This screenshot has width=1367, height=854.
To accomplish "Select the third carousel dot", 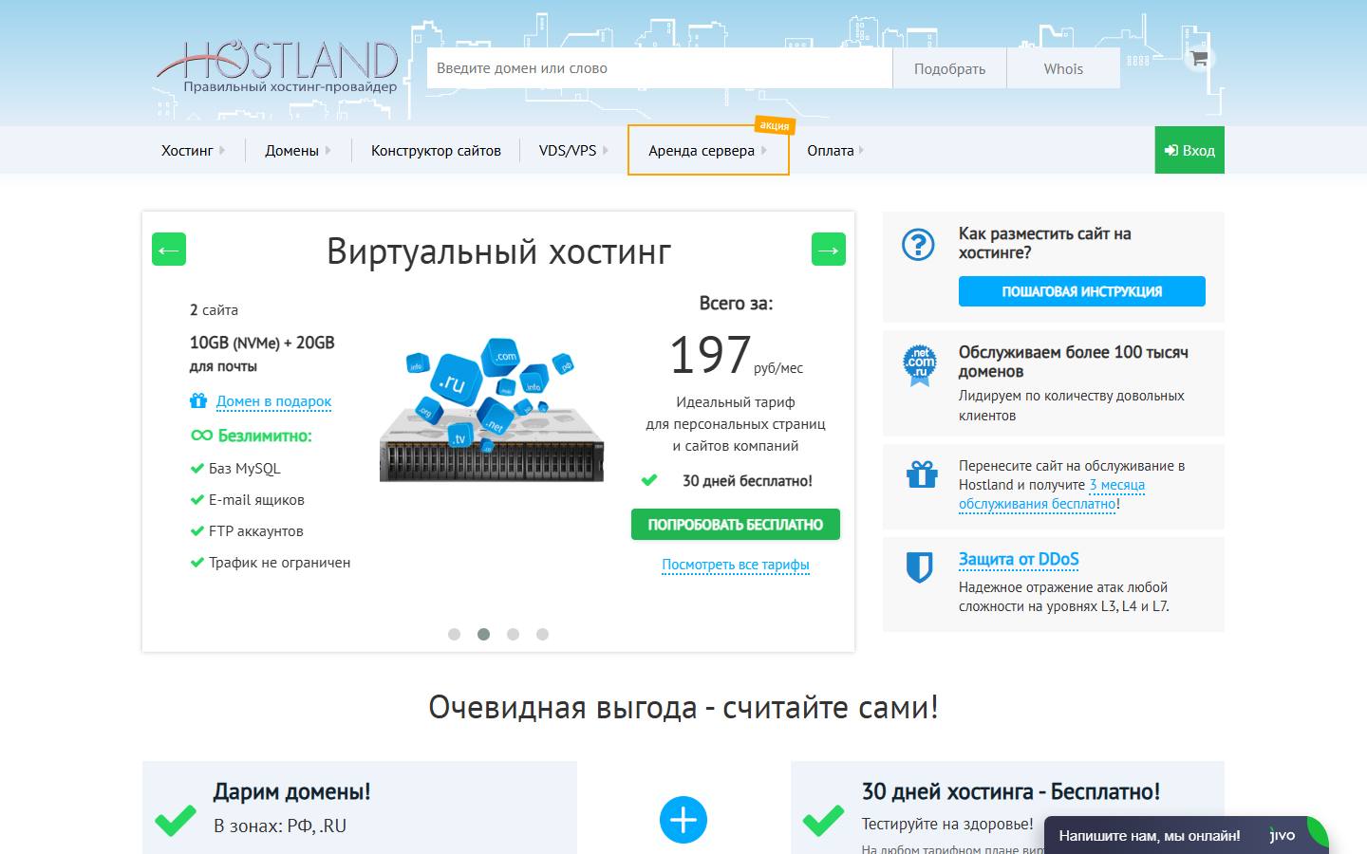I will click(x=513, y=634).
